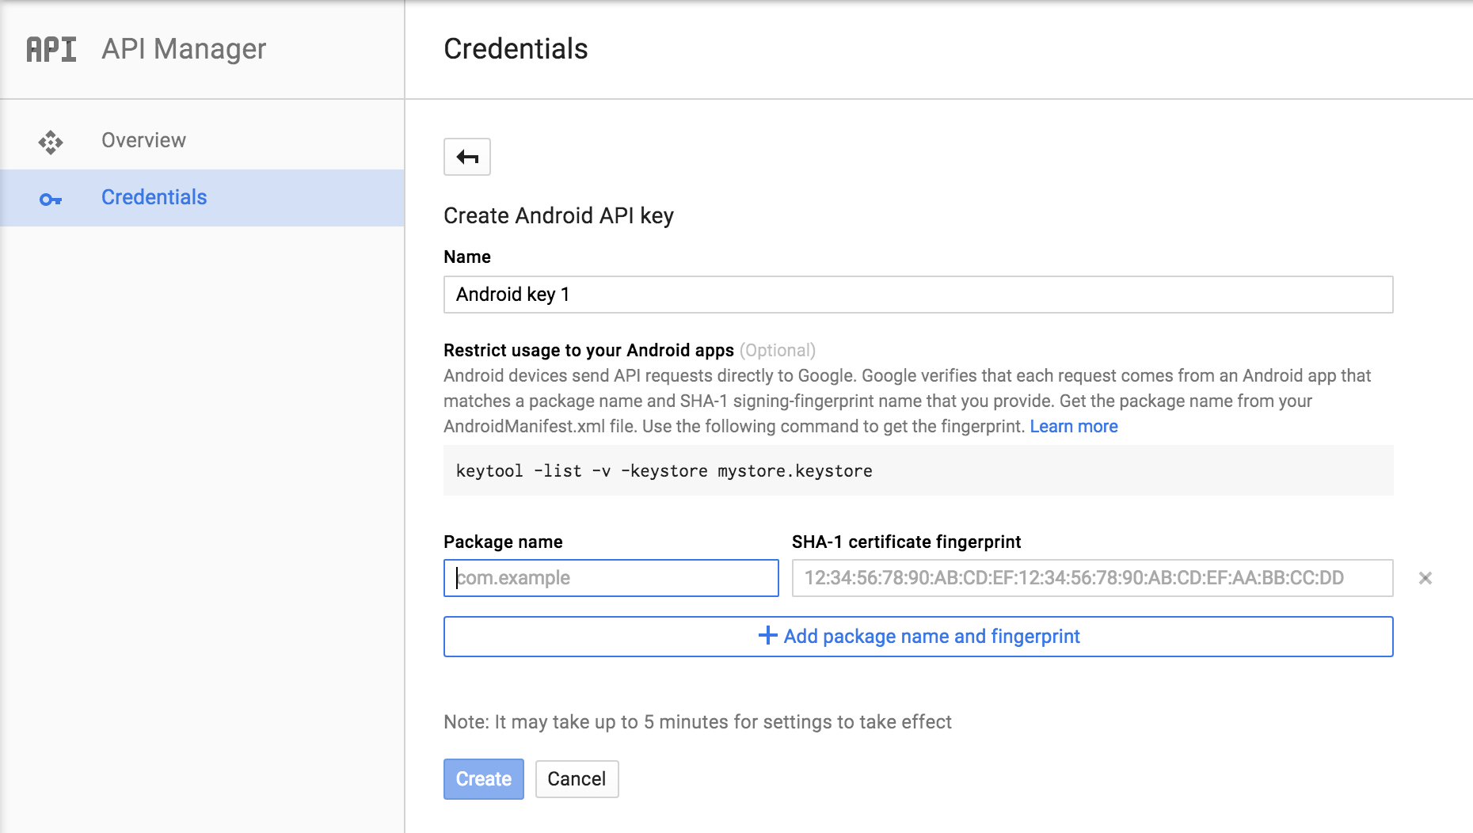Click the API Manager title

click(x=184, y=49)
